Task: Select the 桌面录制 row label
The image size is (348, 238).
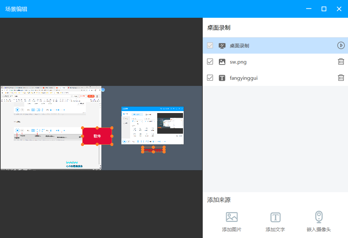Action: 239,46
